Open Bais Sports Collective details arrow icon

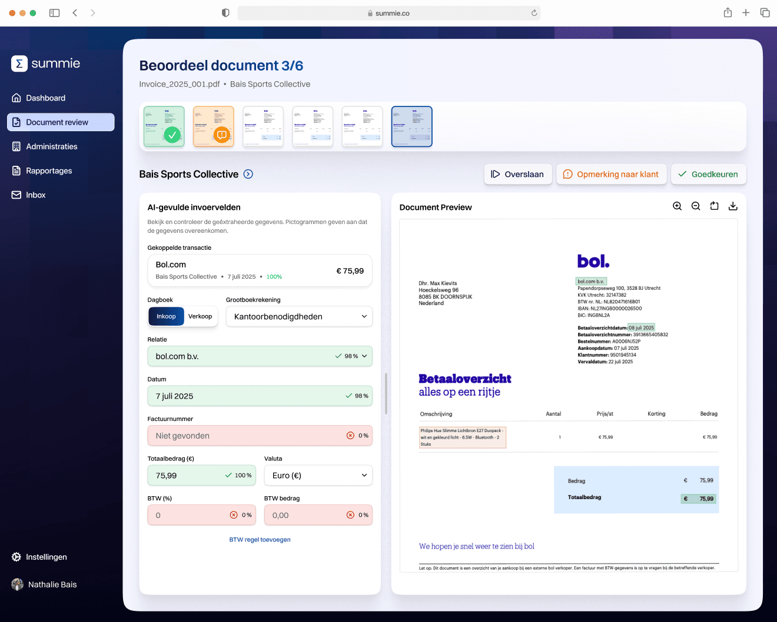click(248, 174)
